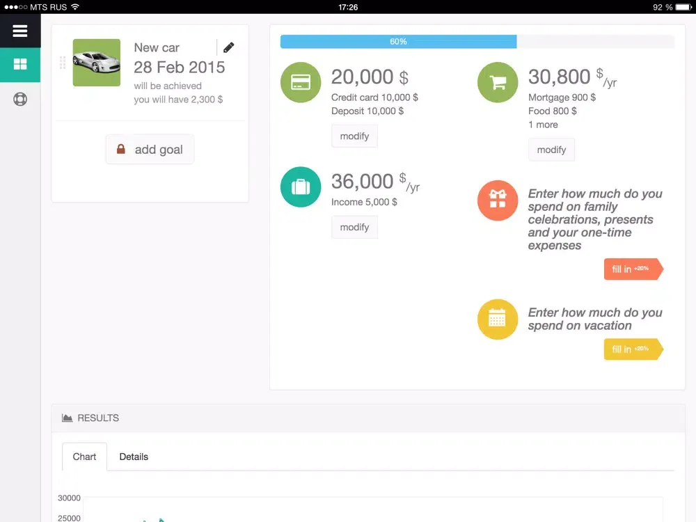696x522 pixels.
Task: Click the briefcase income icon
Action: point(301,187)
